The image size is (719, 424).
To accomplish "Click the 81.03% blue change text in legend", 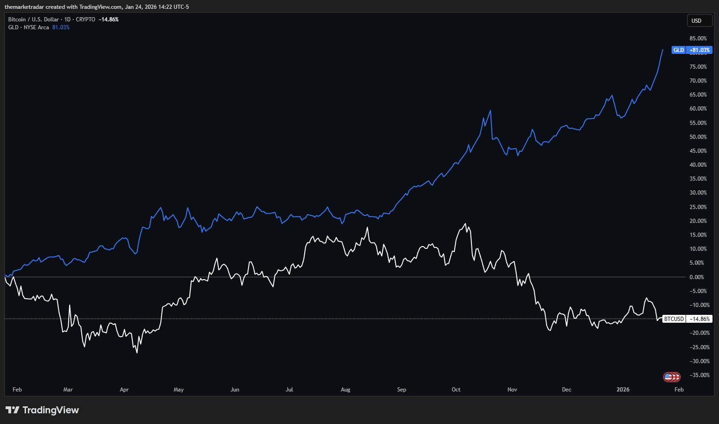I will pos(61,27).
